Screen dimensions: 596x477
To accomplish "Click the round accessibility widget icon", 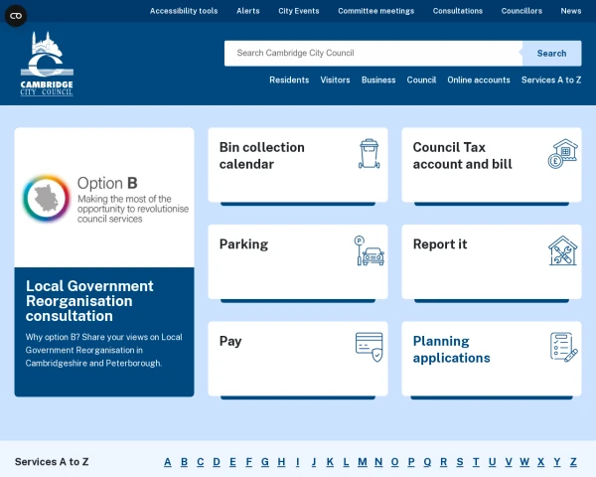I will point(17,16).
